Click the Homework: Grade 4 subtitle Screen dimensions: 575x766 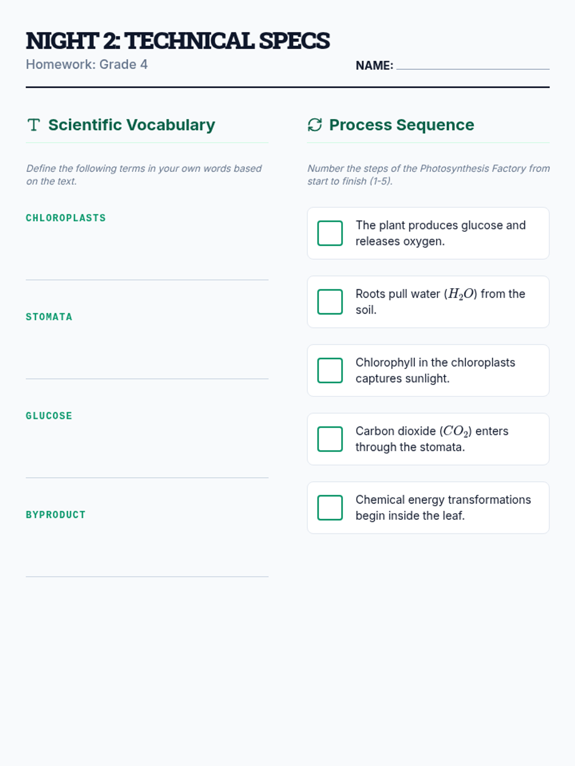[x=87, y=65]
